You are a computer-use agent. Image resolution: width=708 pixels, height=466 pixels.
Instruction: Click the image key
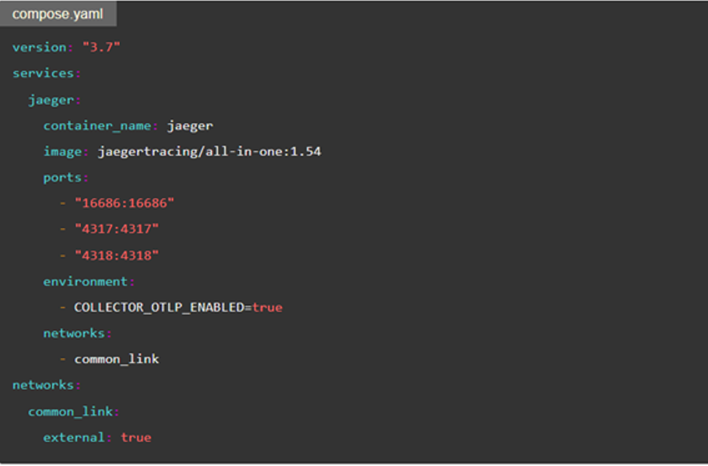click(x=62, y=152)
